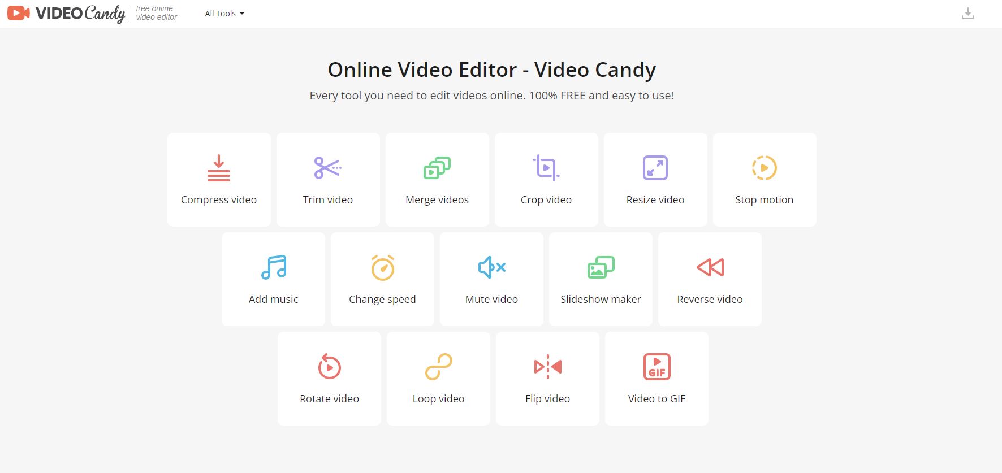This screenshot has height=473, width=1002.
Task: Open the Slideshow maker label
Action: [x=601, y=300]
